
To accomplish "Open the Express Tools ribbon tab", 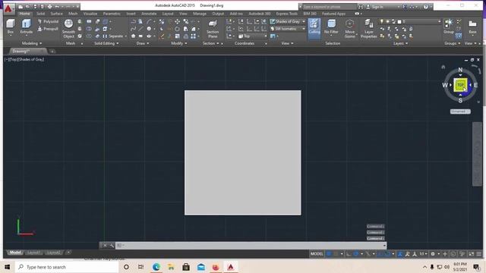I will tap(287, 14).
